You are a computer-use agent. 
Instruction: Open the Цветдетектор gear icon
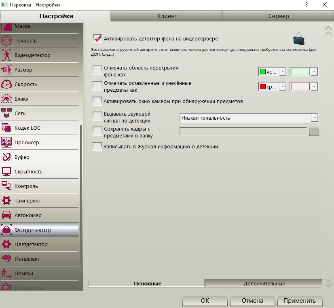point(6,245)
